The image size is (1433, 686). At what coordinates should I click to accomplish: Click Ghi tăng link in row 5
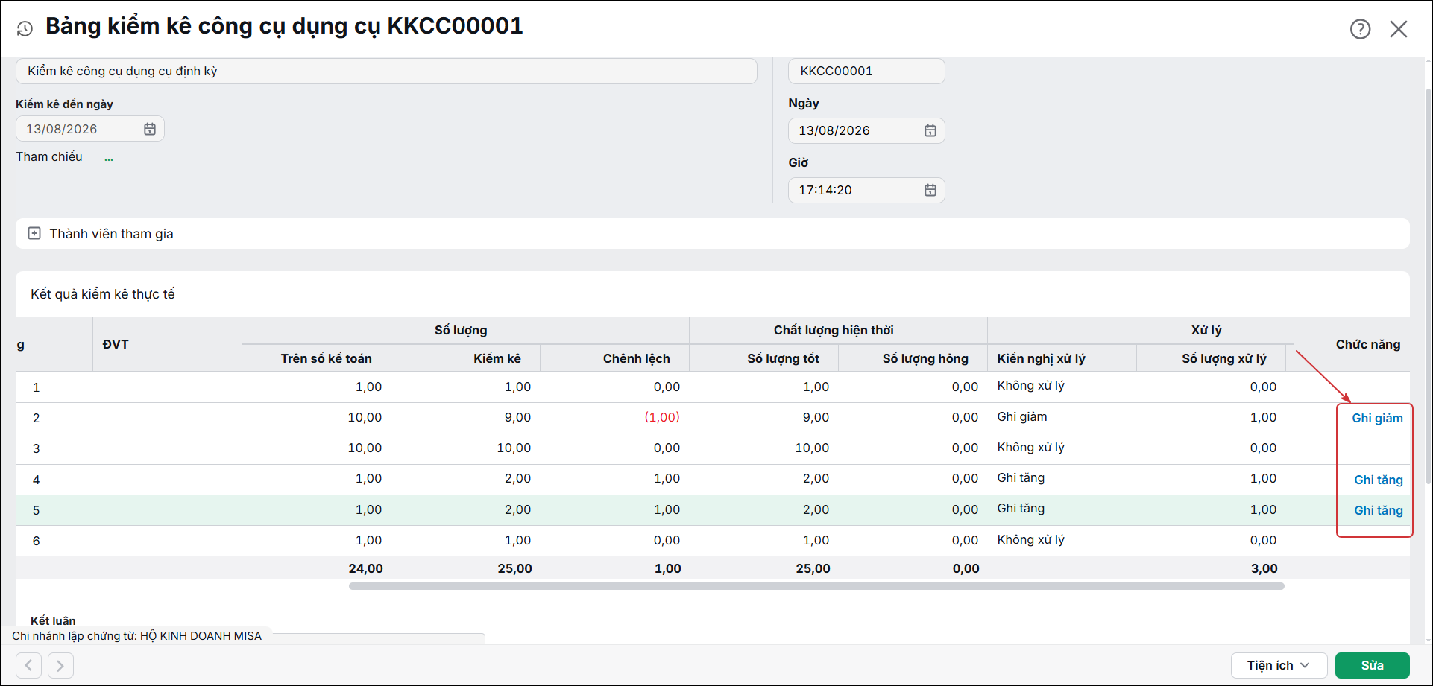(1379, 510)
